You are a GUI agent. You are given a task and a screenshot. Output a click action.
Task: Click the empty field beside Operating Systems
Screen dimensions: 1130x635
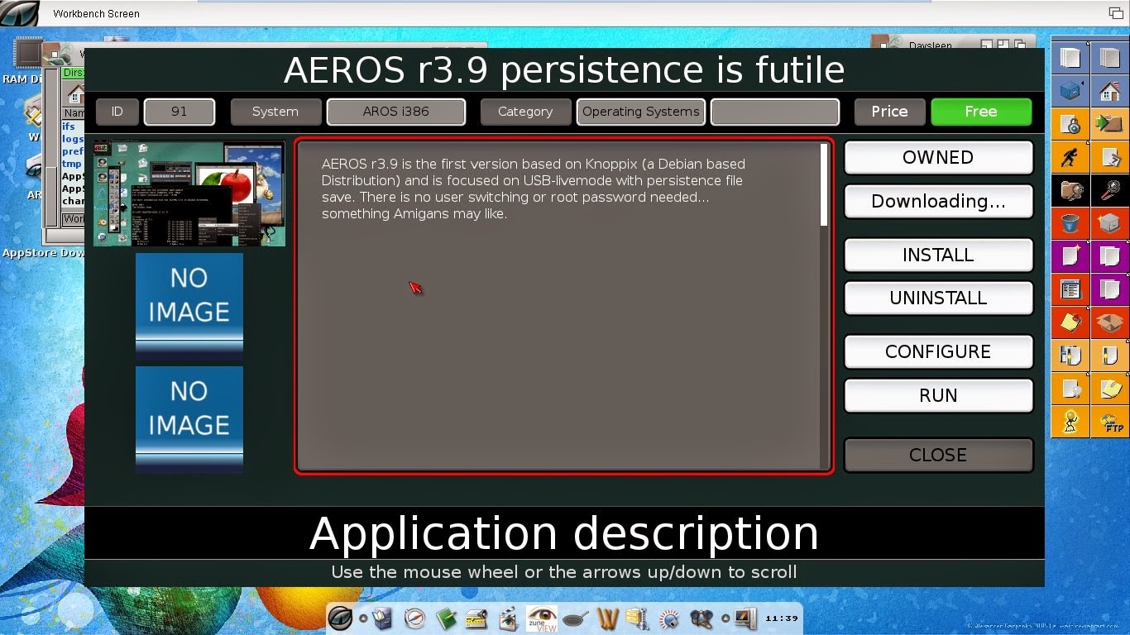pyautogui.click(x=775, y=112)
